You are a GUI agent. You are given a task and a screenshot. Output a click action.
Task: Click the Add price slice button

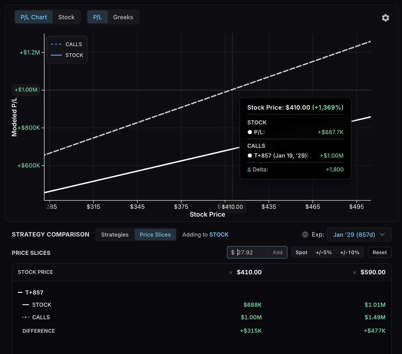coord(277,252)
